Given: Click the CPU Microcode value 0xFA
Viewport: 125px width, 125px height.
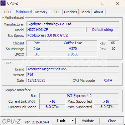Looking at the screenshot, I should 108,80.
